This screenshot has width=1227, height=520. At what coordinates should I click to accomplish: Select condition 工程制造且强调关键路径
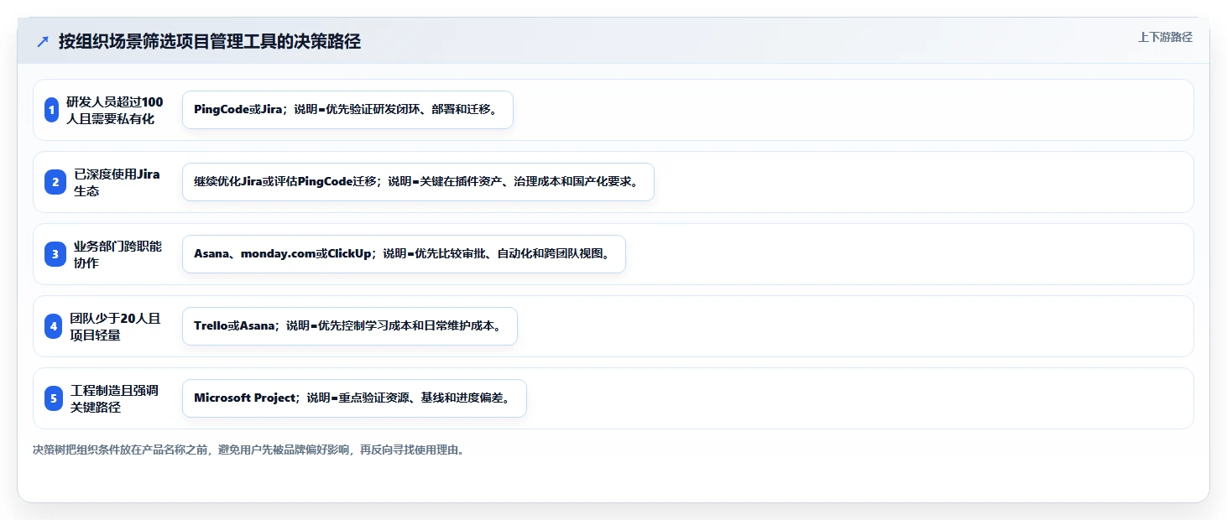click(x=115, y=398)
